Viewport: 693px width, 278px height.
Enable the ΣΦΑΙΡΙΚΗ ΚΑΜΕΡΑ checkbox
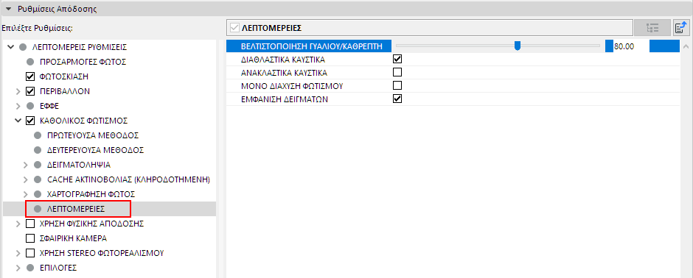[30, 238]
